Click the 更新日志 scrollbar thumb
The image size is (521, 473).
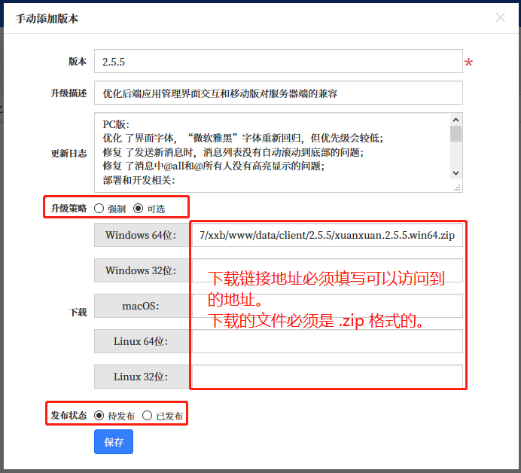click(x=455, y=134)
